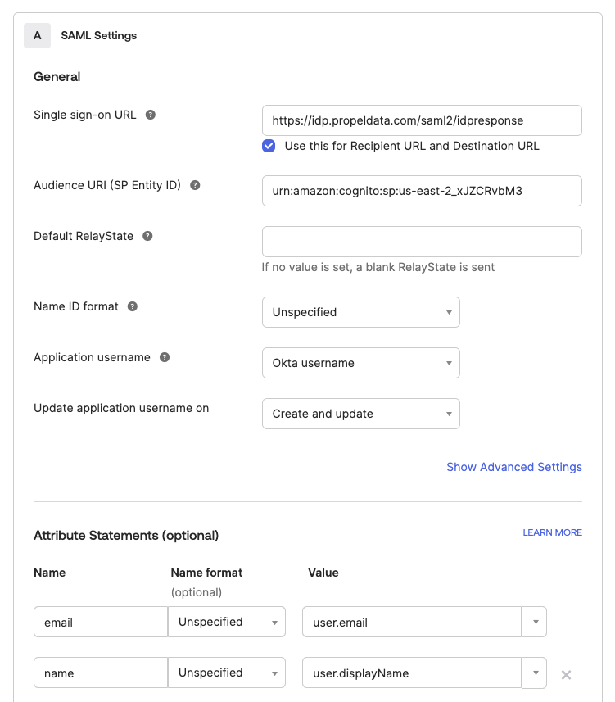
Task: Click the Single sign-on URL input field
Action: click(x=422, y=120)
